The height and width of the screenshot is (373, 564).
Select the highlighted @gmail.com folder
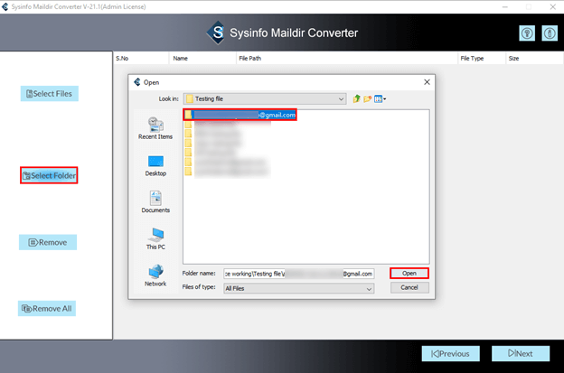[x=240, y=115]
